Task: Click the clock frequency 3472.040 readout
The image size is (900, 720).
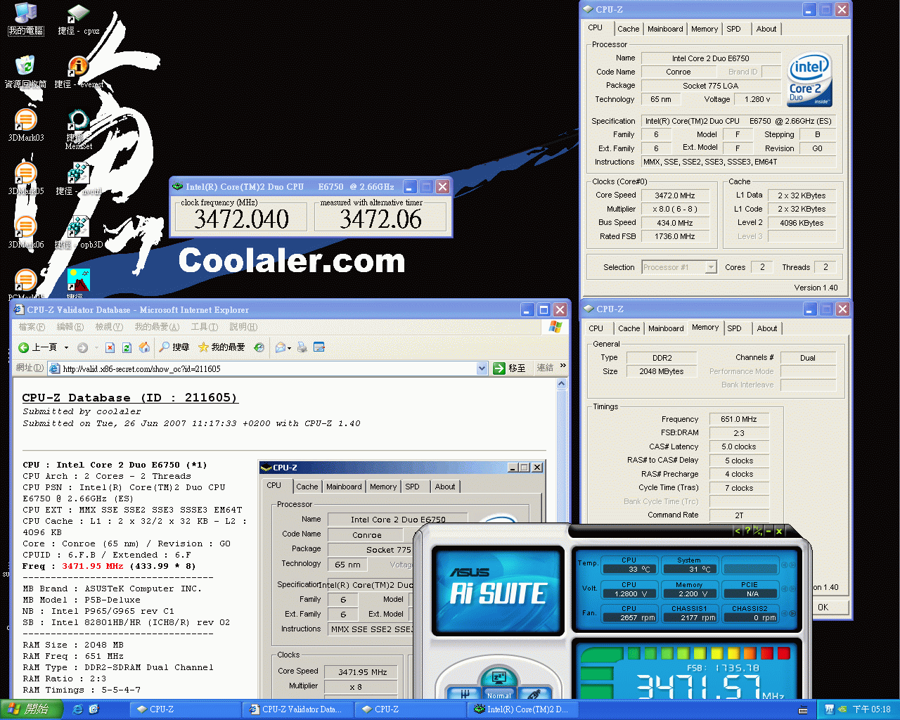Action: pos(241,219)
